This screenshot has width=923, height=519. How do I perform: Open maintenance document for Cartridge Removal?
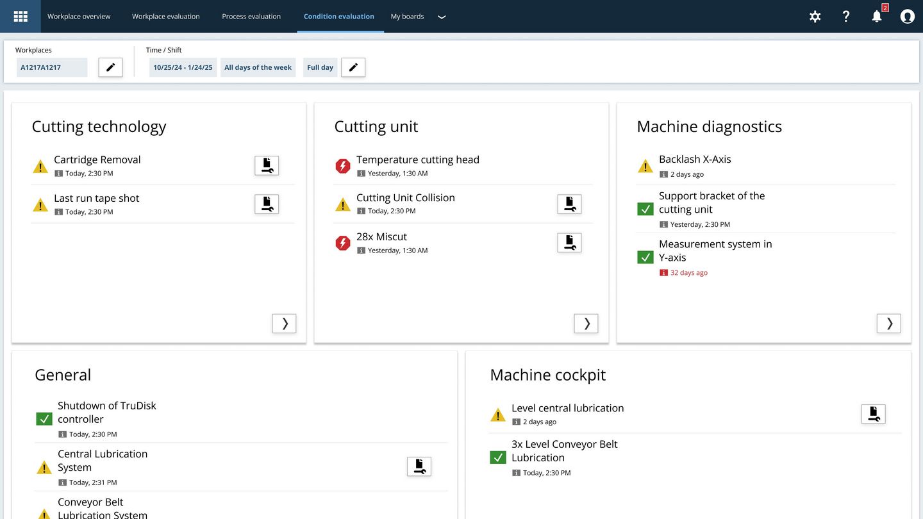point(267,166)
